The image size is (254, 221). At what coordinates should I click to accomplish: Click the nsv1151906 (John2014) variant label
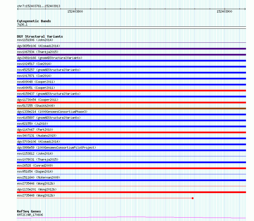click(35, 40)
